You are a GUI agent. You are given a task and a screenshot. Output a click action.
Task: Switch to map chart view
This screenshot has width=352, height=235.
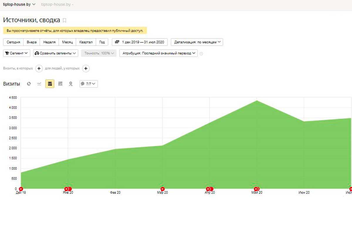70,84
